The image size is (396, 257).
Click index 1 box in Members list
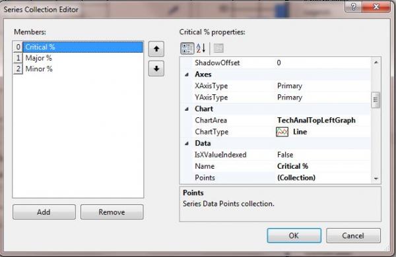[x=18, y=58]
